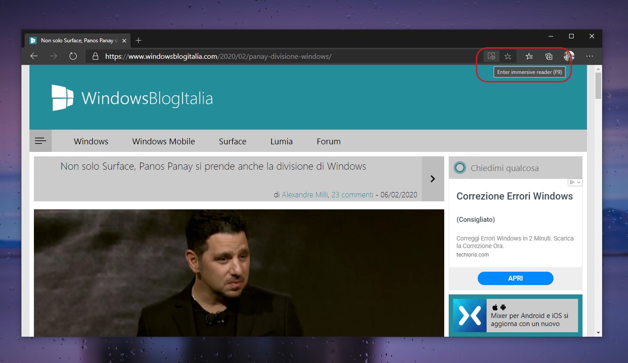Reload the page with the refresh icon
Screen dimensions: 628x363
pos(73,56)
